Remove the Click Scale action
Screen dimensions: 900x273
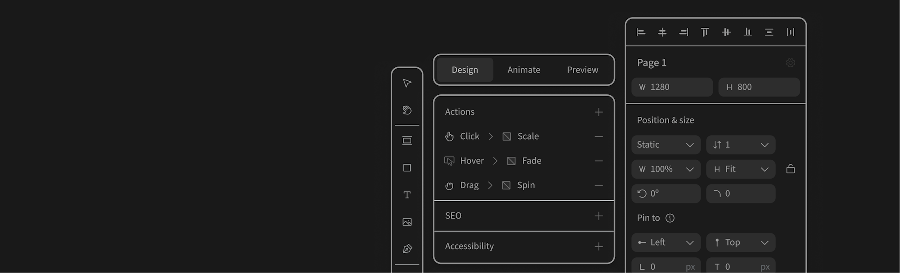pyautogui.click(x=598, y=136)
